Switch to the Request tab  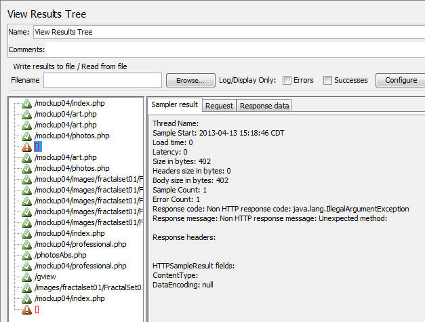(x=219, y=106)
